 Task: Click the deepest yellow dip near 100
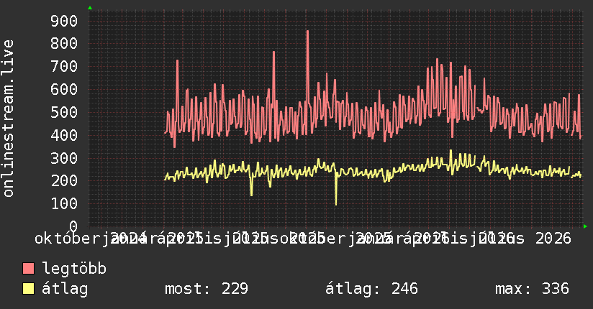pos(336,203)
